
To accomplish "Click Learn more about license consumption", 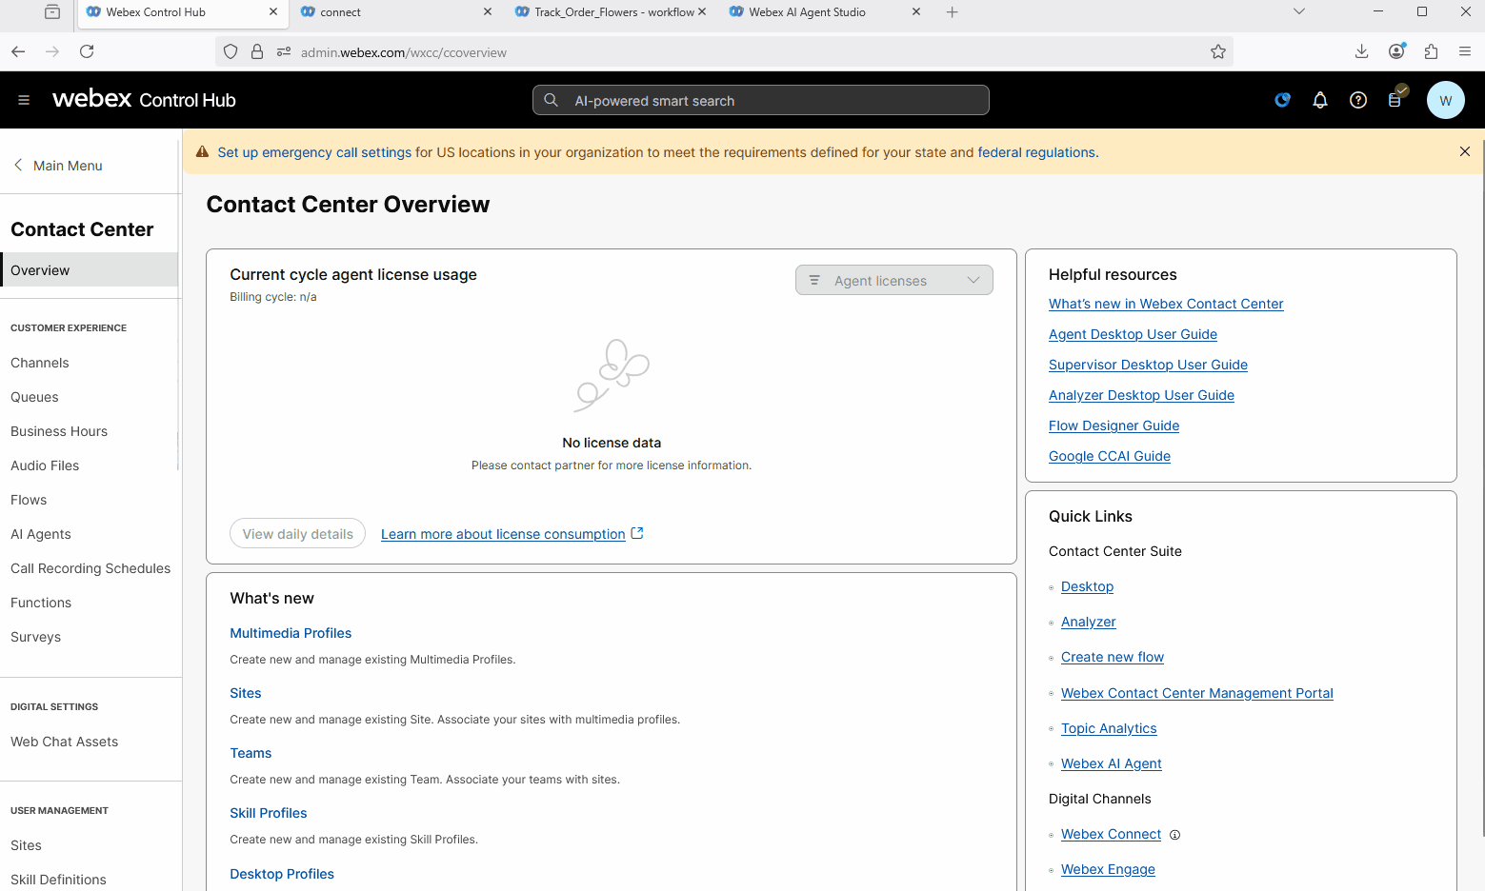I will pos(503,534).
